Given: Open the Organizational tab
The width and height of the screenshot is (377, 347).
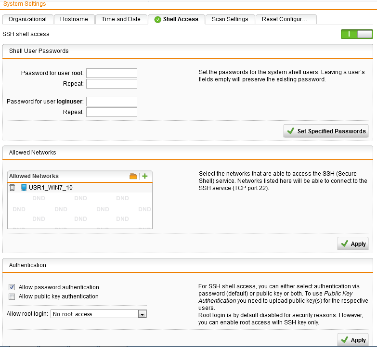Looking at the screenshot, I should 27,19.
